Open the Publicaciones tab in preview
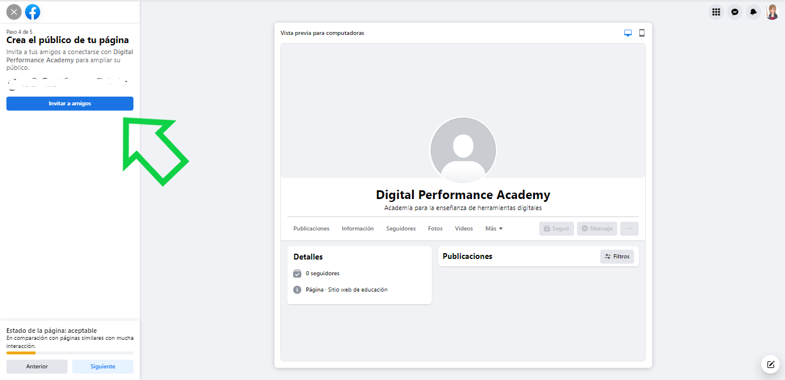 pyautogui.click(x=311, y=229)
